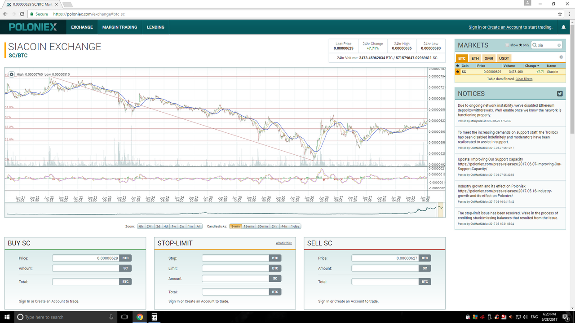Open Lending in the top menu

(x=155, y=27)
